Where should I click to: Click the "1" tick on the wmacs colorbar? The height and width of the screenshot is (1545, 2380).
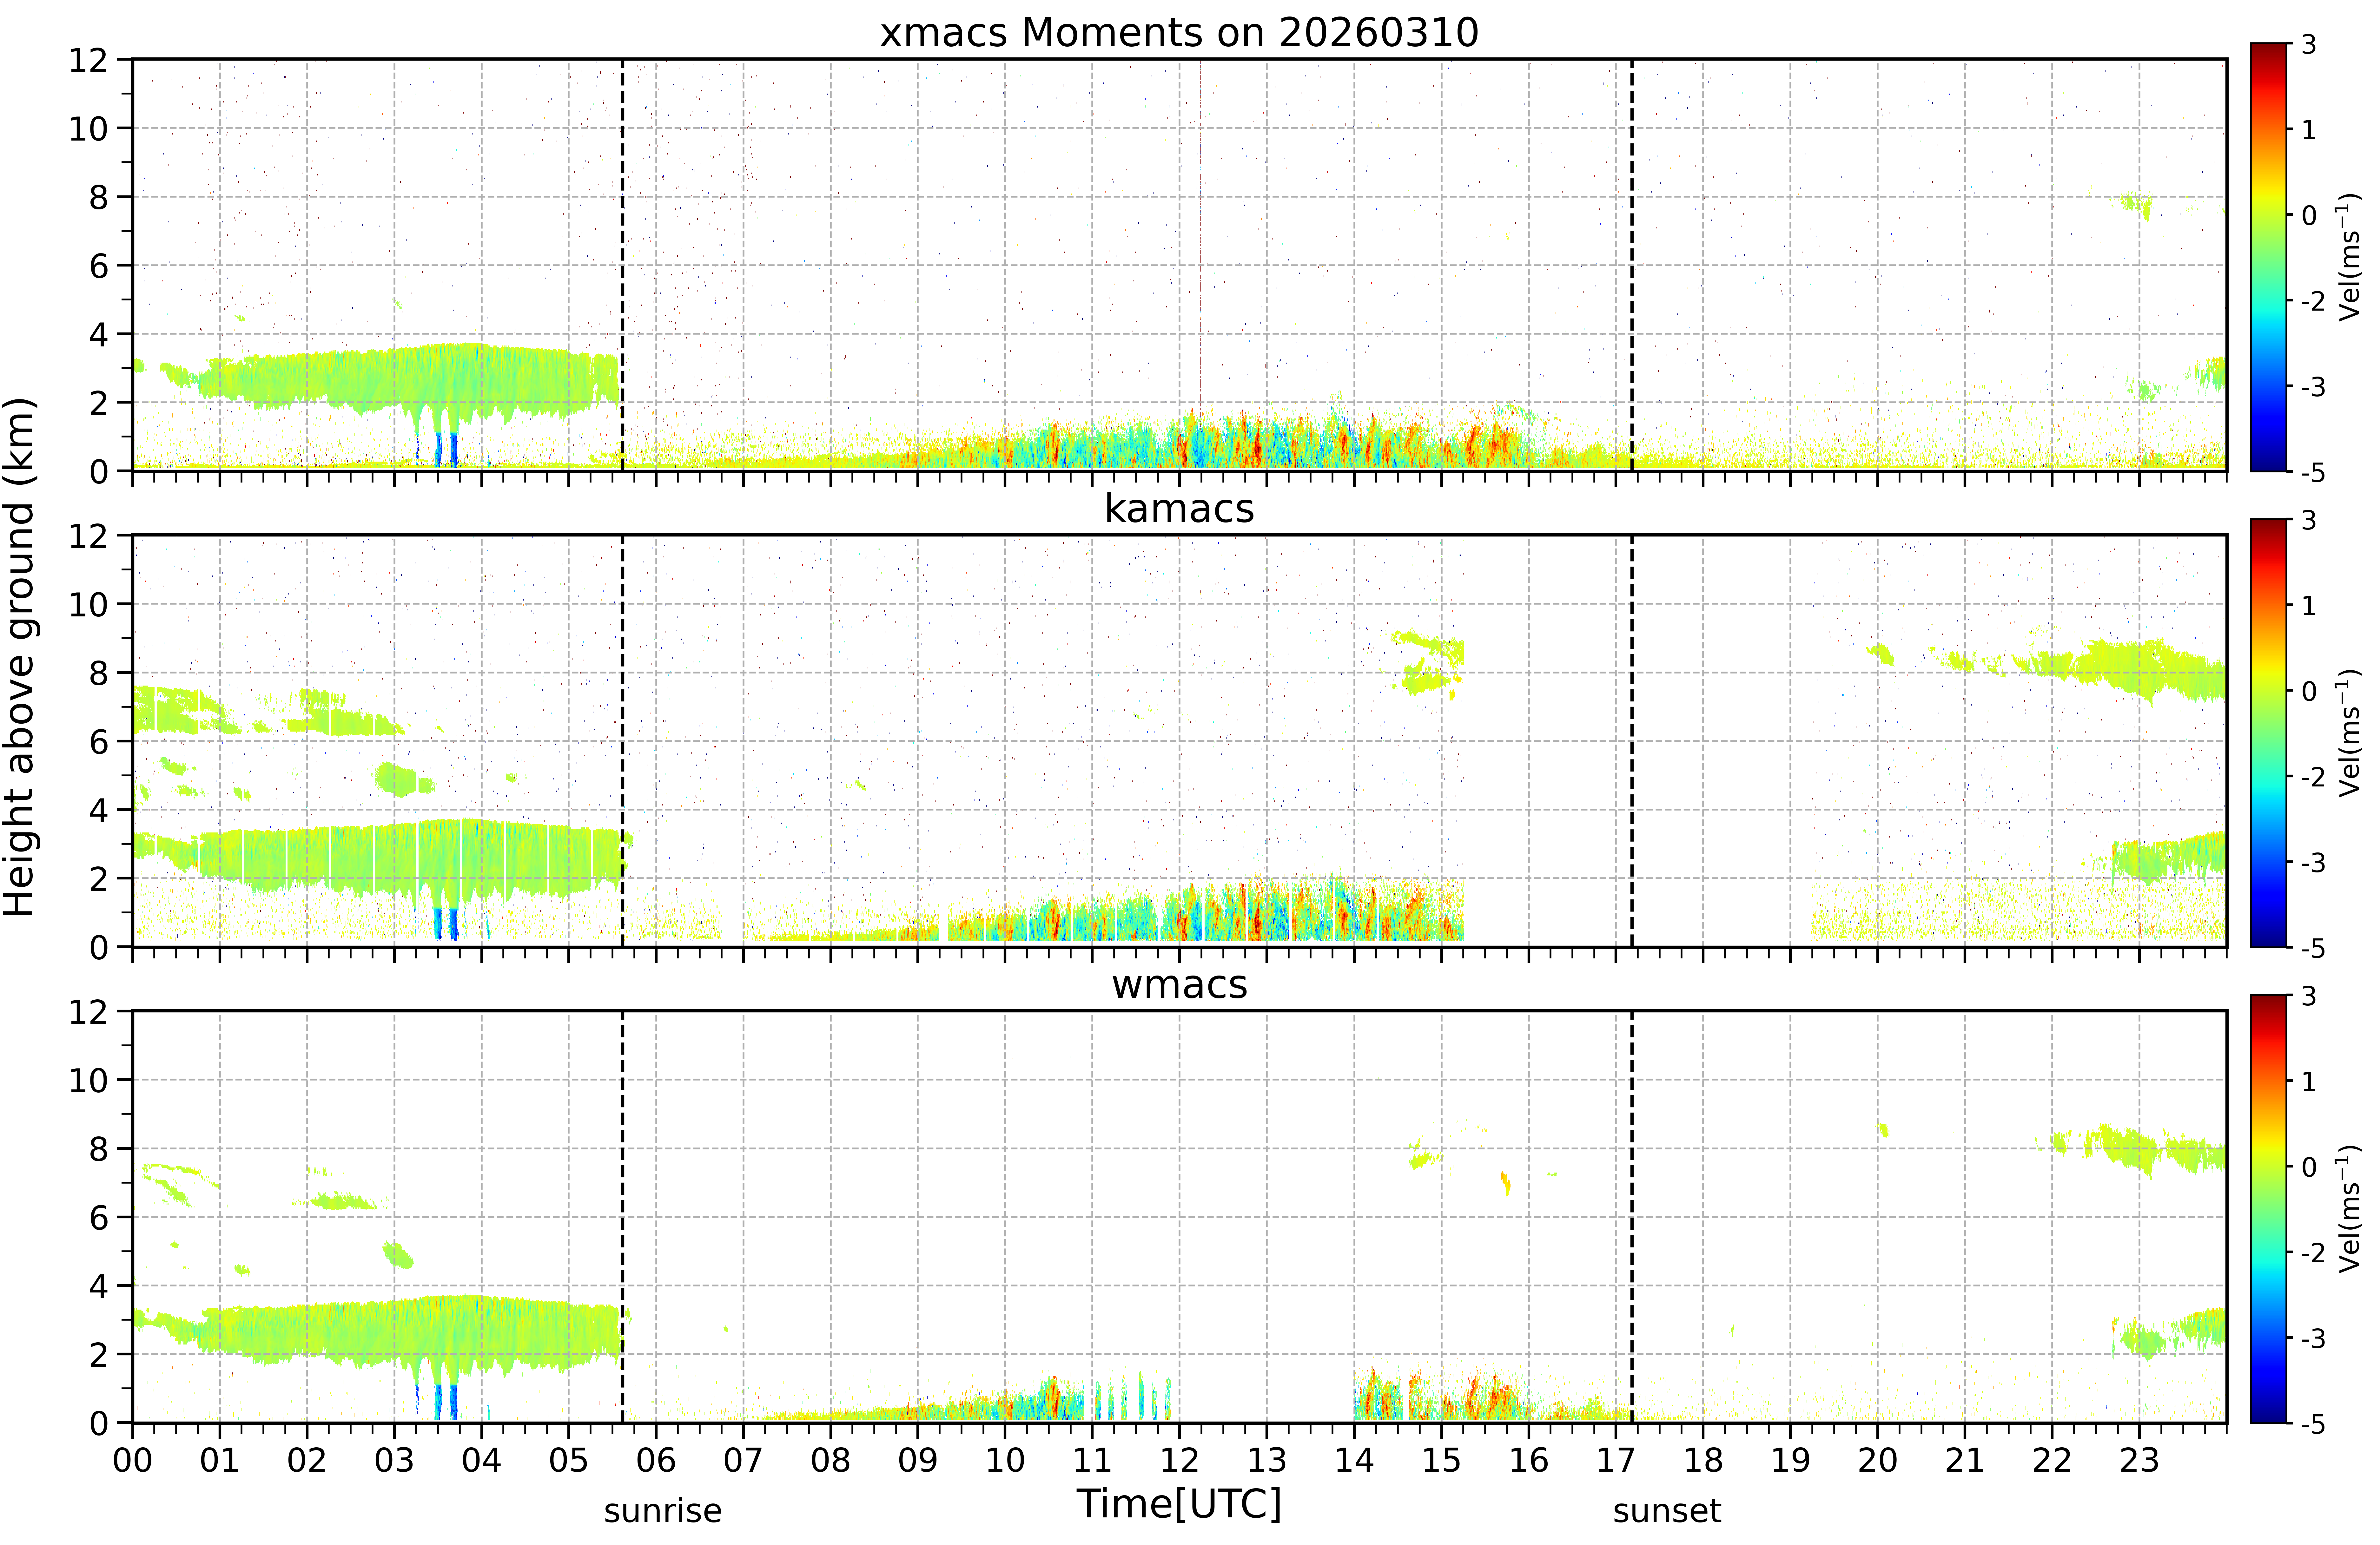2309,1081
